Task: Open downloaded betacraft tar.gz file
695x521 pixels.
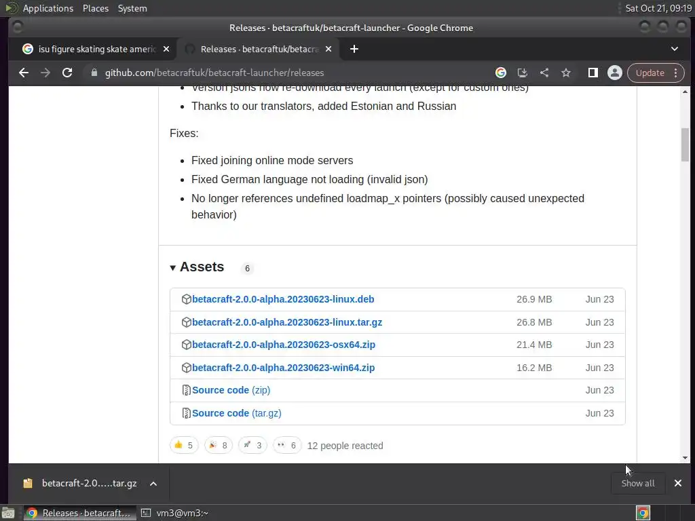Action: (89, 483)
